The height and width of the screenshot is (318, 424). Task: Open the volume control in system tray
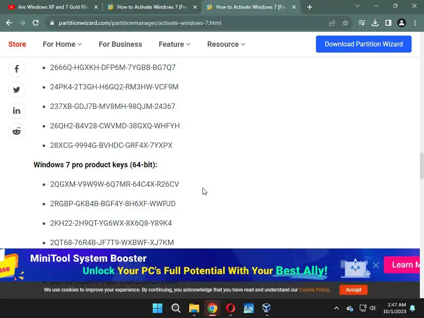(373, 308)
